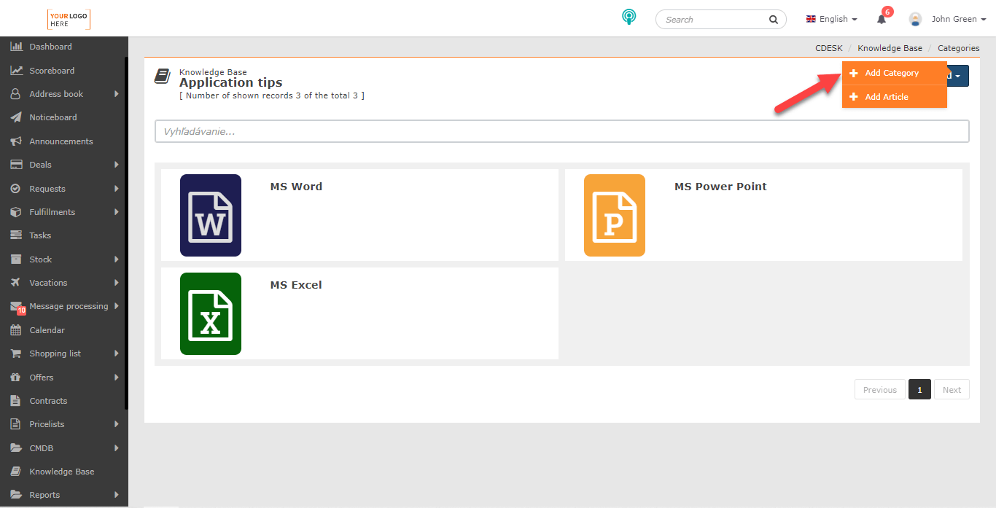996x508 pixels.
Task: Click the Knowledge Base book sidebar icon
Action: (15, 472)
